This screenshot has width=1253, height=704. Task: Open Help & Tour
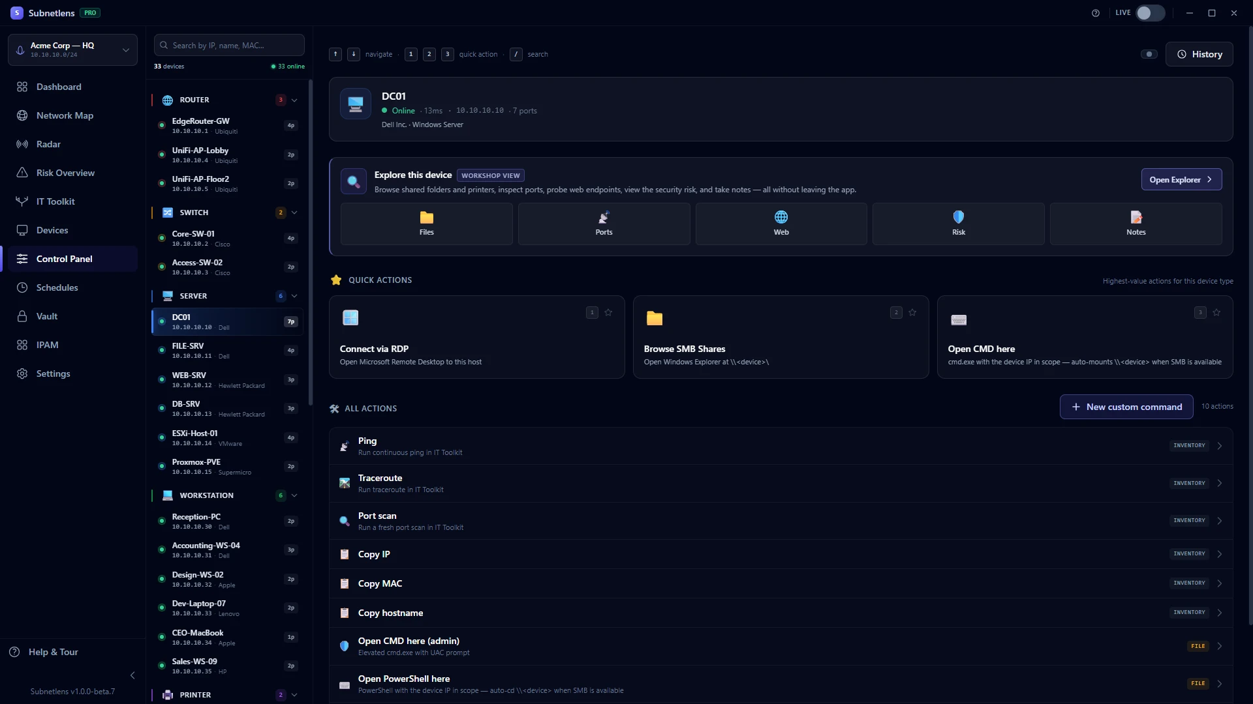coord(44,652)
